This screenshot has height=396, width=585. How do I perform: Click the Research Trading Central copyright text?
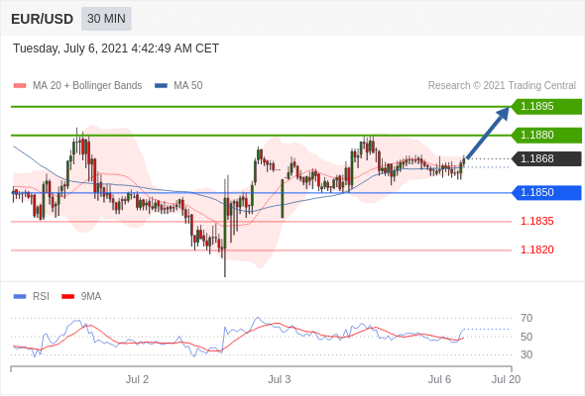pos(502,86)
